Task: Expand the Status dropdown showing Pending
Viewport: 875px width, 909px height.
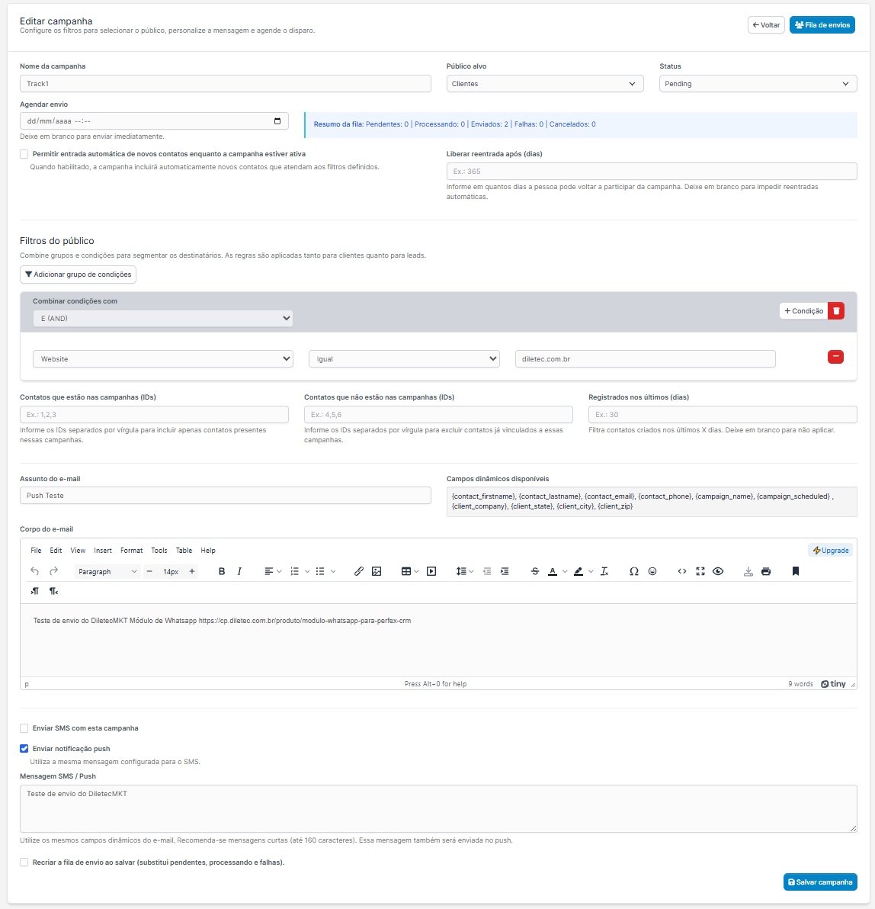Action: click(x=758, y=84)
